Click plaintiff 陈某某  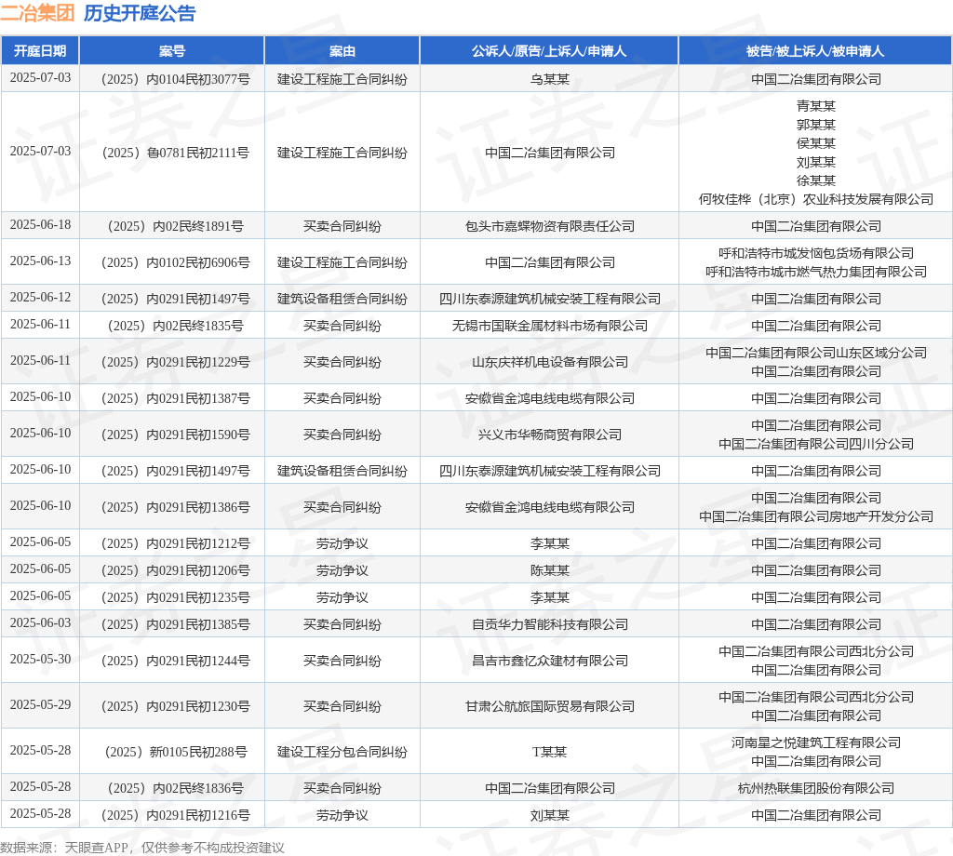[549, 571]
